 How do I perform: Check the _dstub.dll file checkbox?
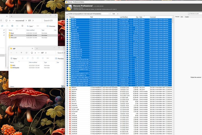[x=67, y=103]
